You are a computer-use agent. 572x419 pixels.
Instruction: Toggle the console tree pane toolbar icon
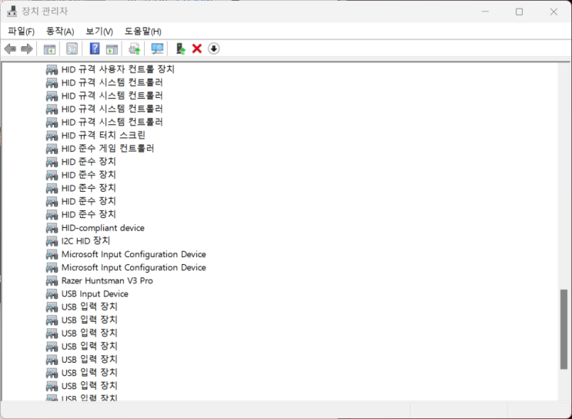49,49
